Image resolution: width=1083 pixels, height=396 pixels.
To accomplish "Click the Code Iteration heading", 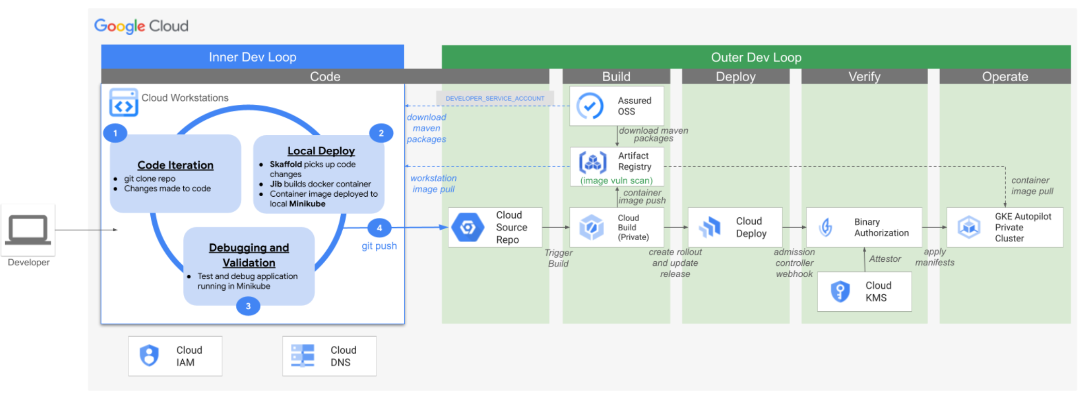I will coord(176,165).
